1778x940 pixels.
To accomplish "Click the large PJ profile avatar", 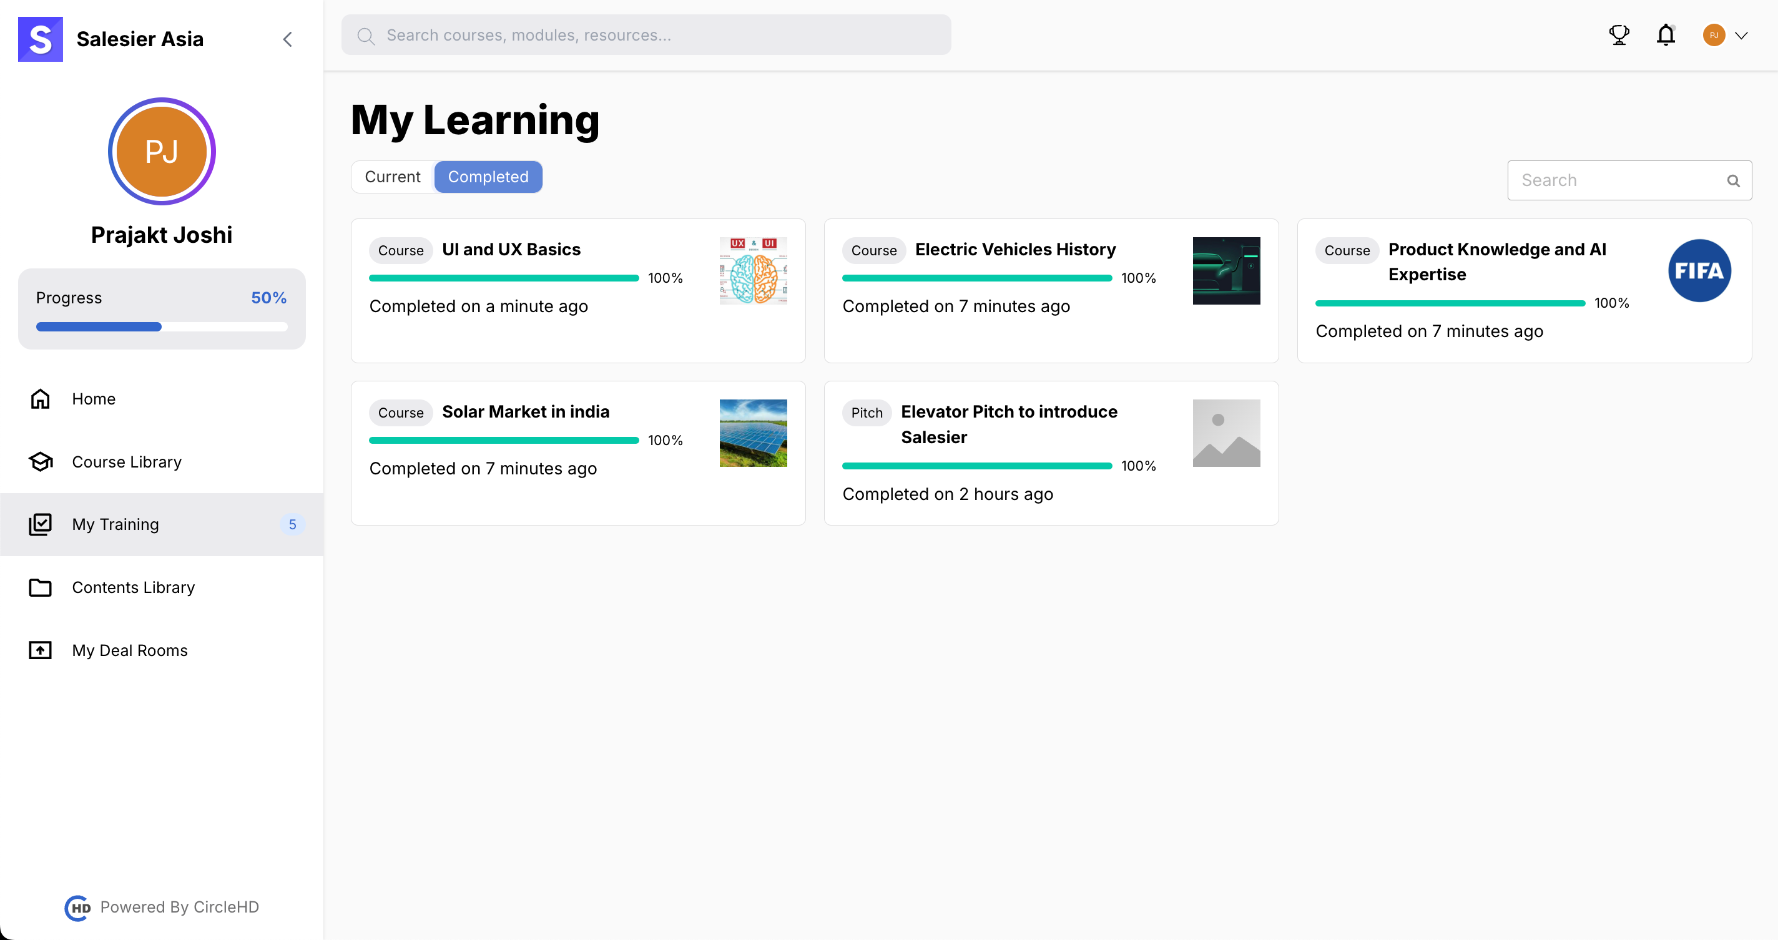I will (x=162, y=151).
